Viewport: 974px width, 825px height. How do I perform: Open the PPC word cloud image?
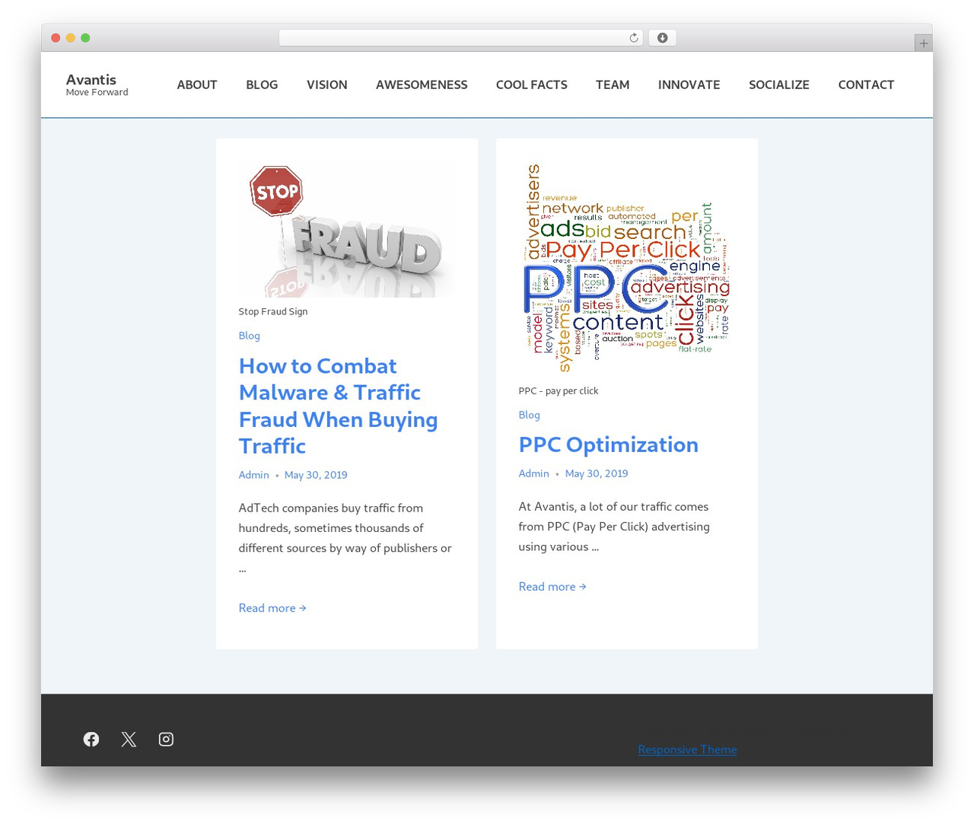(627, 269)
